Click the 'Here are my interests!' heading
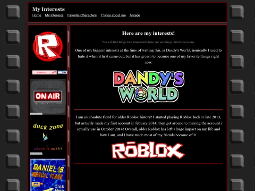255x191 pixels. coord(148,33)
